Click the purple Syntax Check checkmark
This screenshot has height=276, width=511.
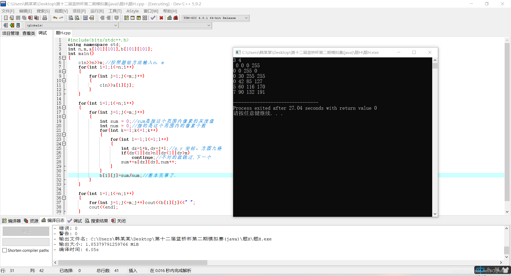coord(153,18)
